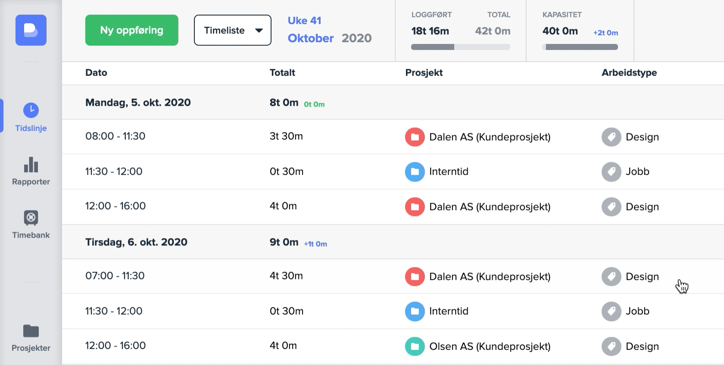Click red Dalen AS folder icon, Monday 08:00 entry
Image resolution: width=724 pixels, height=365 pixels.
point(415,137)
